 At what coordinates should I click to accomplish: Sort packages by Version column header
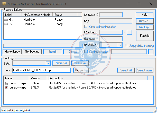(38, 78)
